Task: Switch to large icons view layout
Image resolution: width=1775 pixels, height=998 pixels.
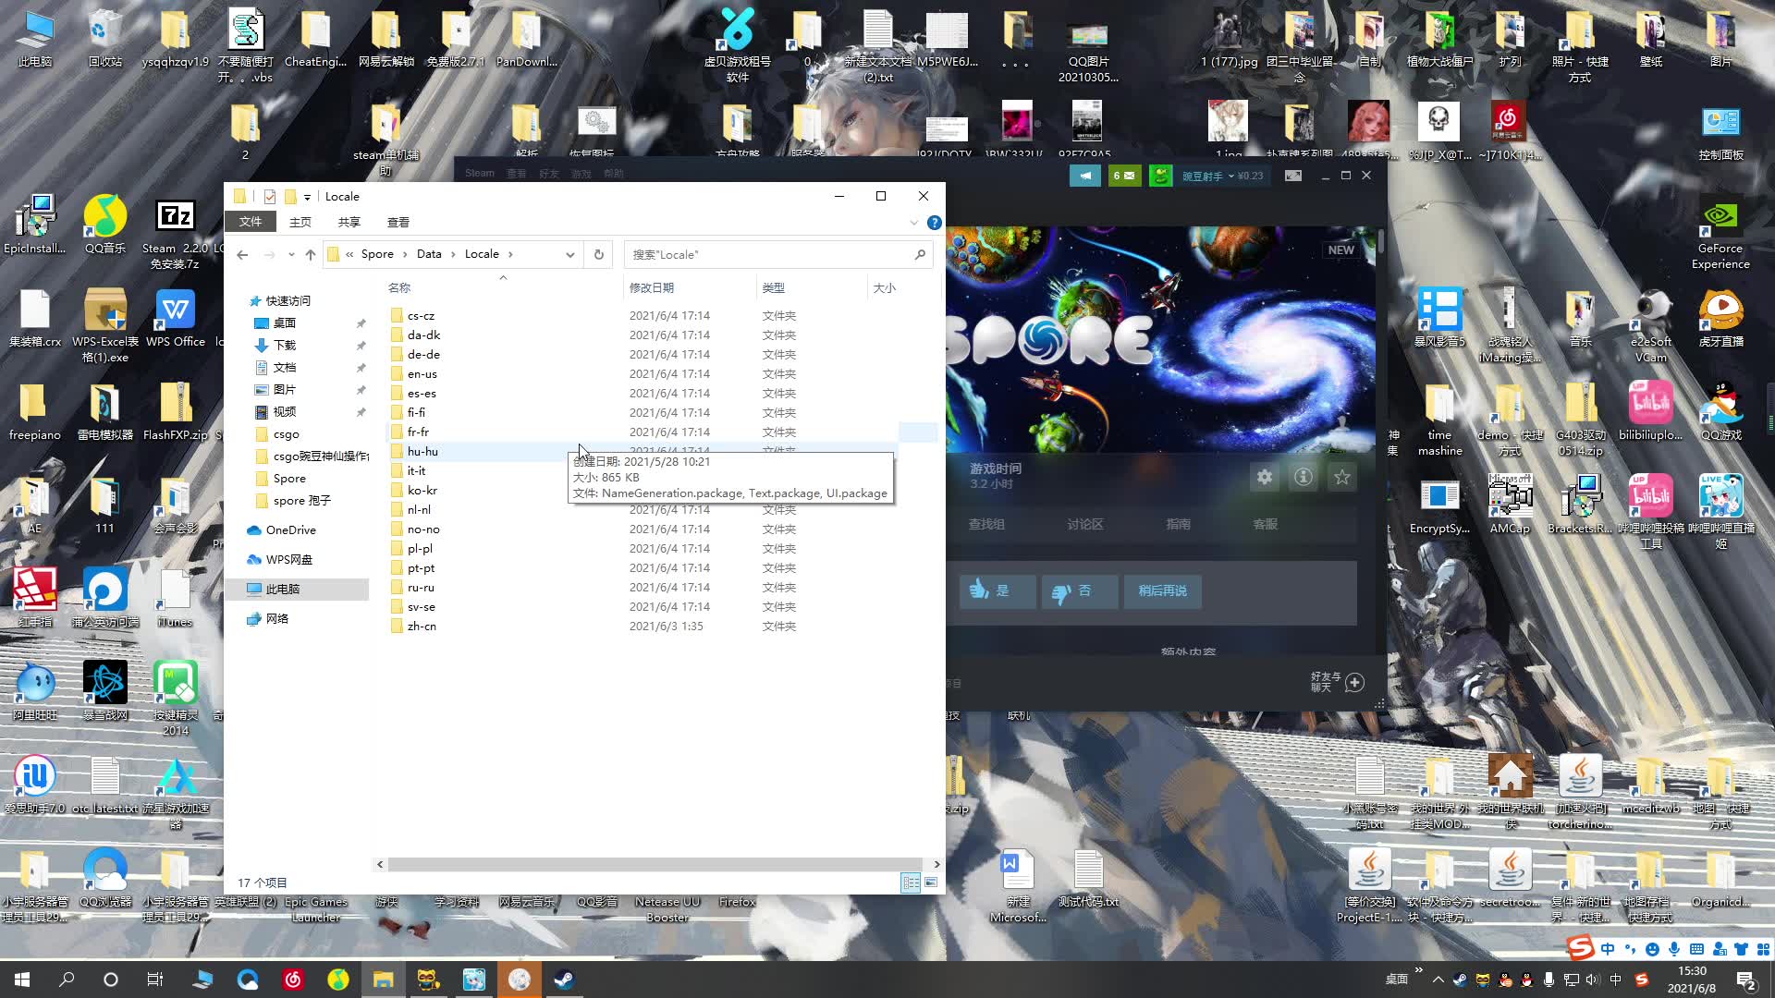Action: tap(931, 882)
